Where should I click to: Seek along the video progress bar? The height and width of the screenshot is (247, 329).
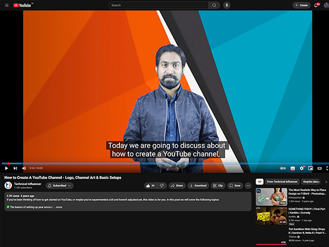(x=164, y=163)
